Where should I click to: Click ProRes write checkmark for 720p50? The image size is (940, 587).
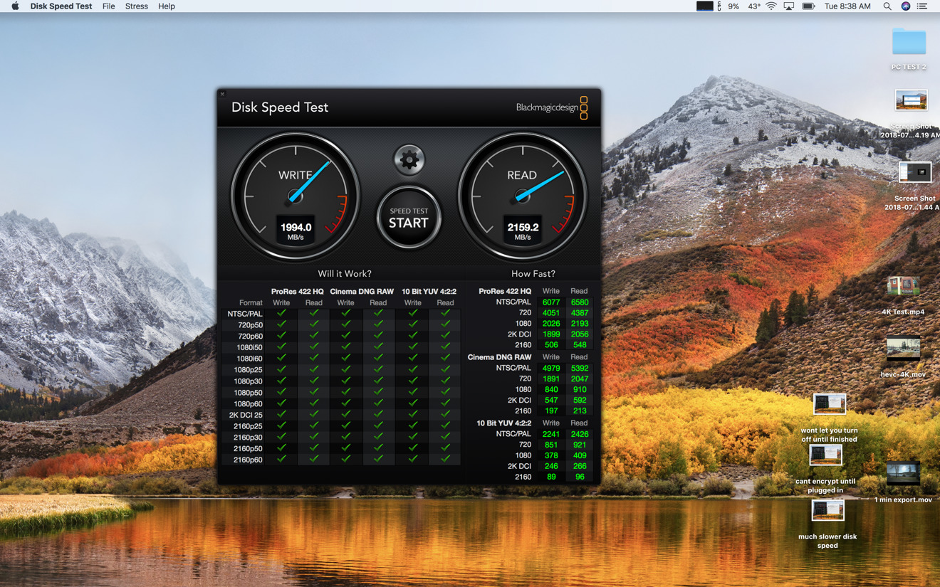[281, 324]
